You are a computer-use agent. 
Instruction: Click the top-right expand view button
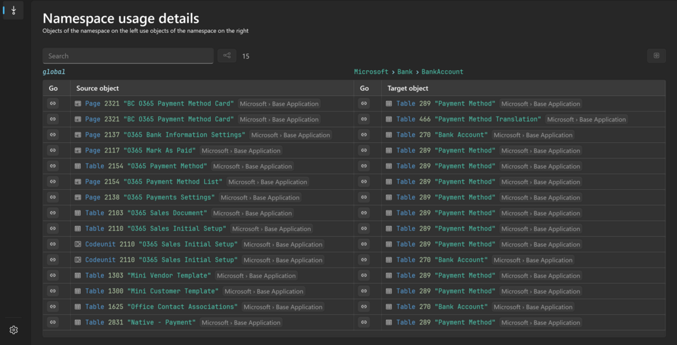click(656, 55)
